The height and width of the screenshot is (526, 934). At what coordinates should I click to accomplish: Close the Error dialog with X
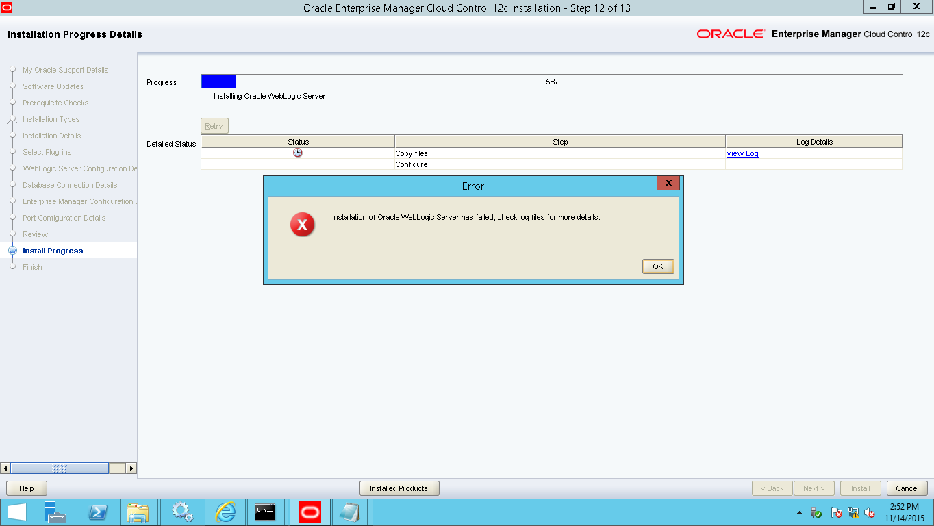tap(668, 183)
